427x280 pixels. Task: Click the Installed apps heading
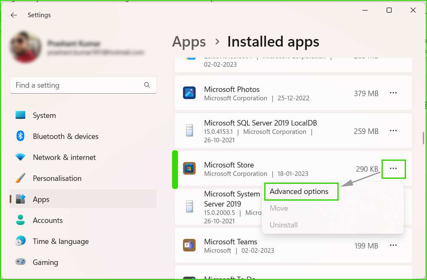tap(273, 42)
